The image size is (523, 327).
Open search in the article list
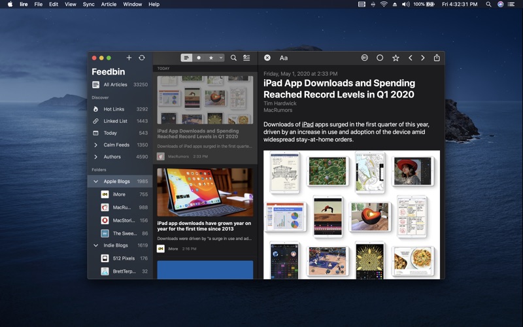tap(233, 58)
